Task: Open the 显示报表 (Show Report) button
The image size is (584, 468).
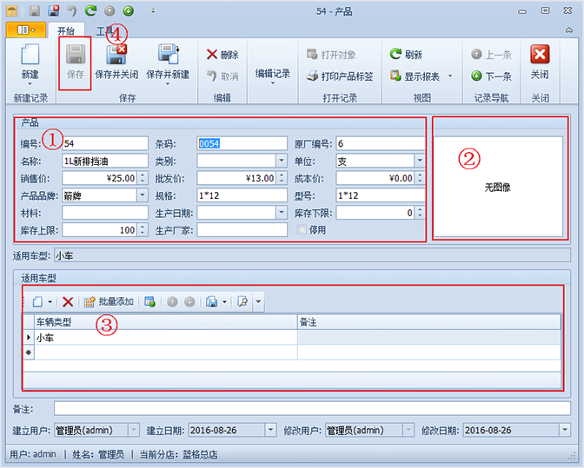Action: click(x=421, y=76)
